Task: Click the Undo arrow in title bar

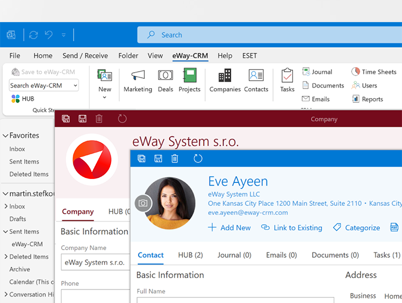Action: point(48,34)
